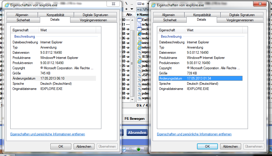The image size is (272, 156).
Task: Click scrollbar down arrow in file panel
Action: pos(132,99)
